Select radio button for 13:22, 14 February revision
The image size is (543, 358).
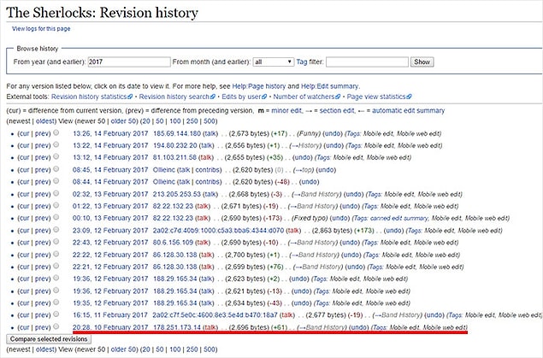56,145
